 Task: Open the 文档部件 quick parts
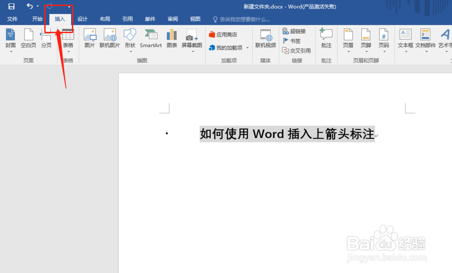[x=425, y=38]
